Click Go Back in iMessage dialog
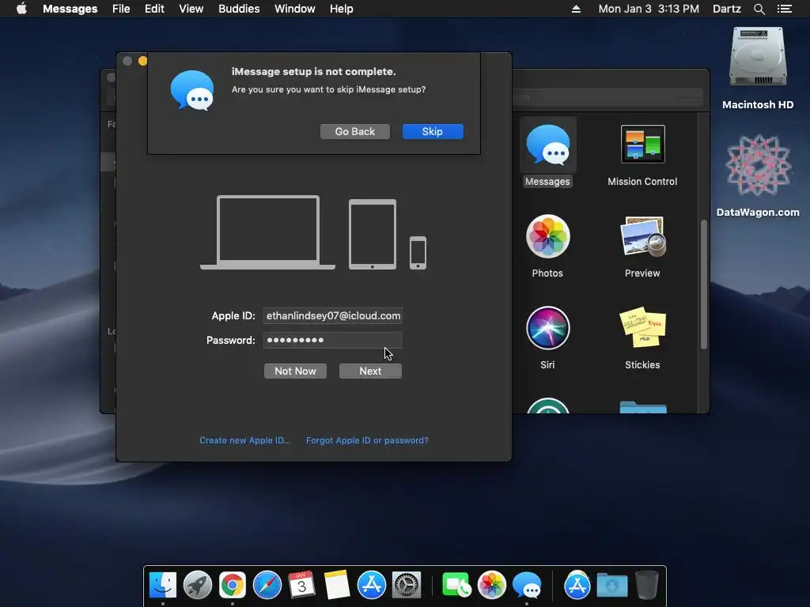 pyautogui.click(x=355, y=132)
